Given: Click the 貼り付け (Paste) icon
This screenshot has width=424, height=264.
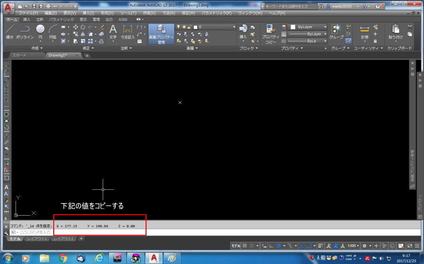Looking at the screenshot, I should pyautogui.click(x=396, y=32).
